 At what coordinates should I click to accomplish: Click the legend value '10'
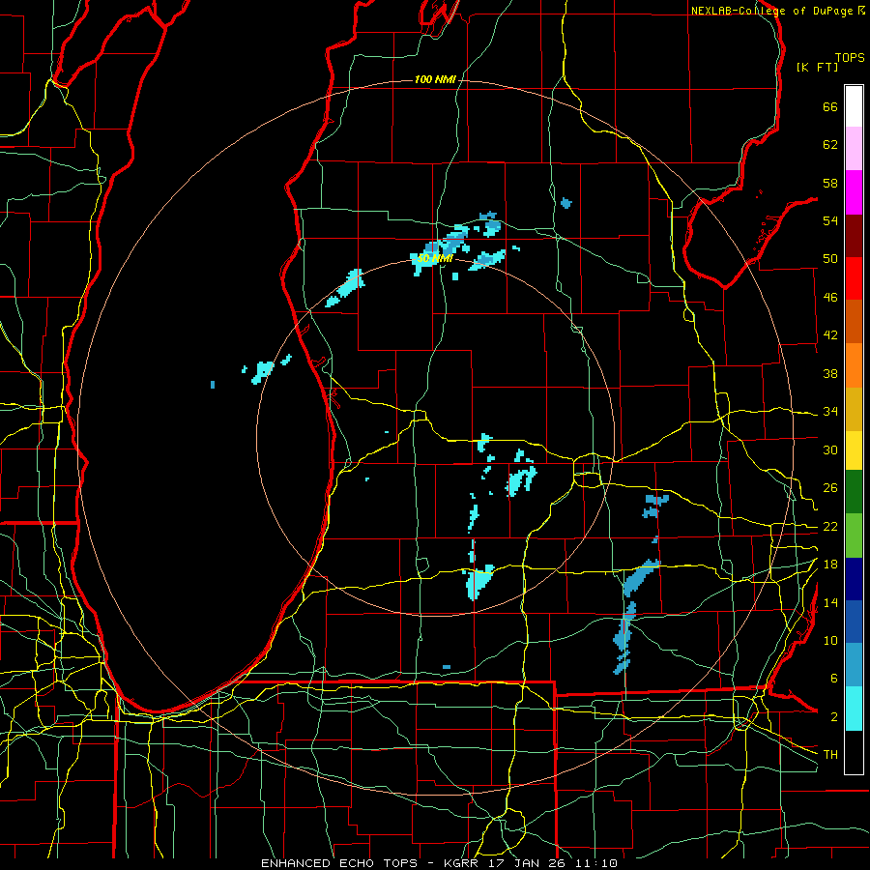coord(830,641)
